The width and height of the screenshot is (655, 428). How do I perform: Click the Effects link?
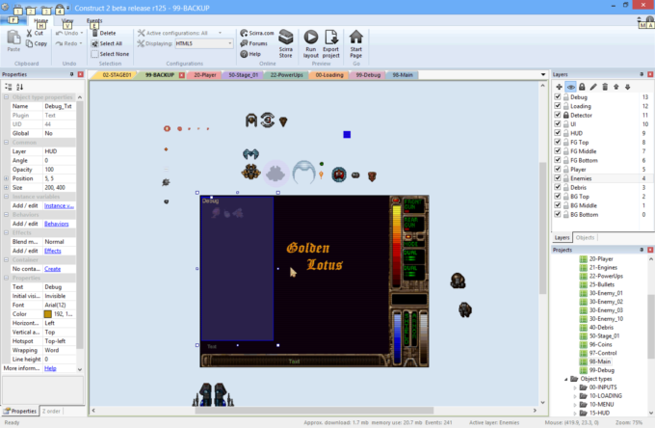(x=53, y=251)
